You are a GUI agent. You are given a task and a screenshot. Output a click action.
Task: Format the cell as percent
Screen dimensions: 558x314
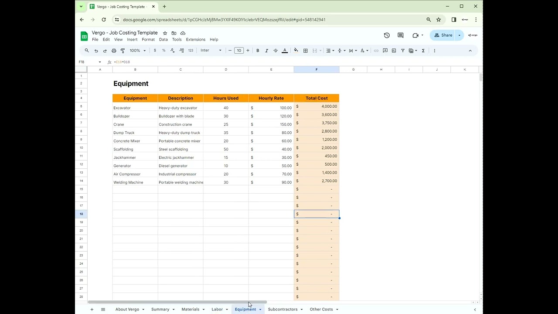(163, 51)
